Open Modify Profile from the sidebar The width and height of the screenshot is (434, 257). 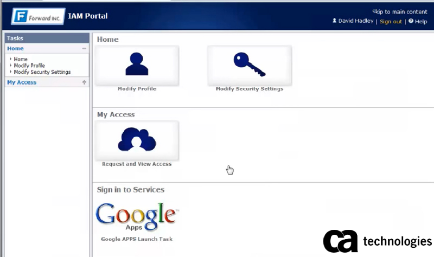[x=29, y=66]
